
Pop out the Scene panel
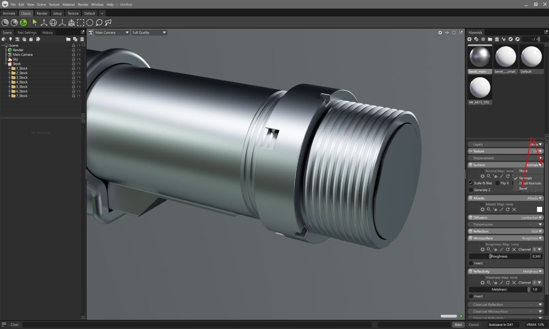83,32
